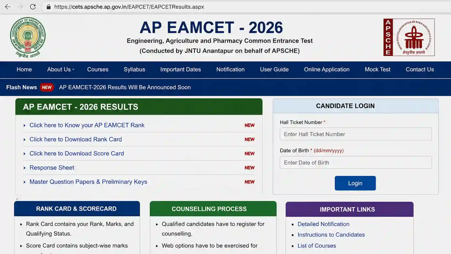Open the Courses menu item
The image size is (451, 254).
point(98,69)
